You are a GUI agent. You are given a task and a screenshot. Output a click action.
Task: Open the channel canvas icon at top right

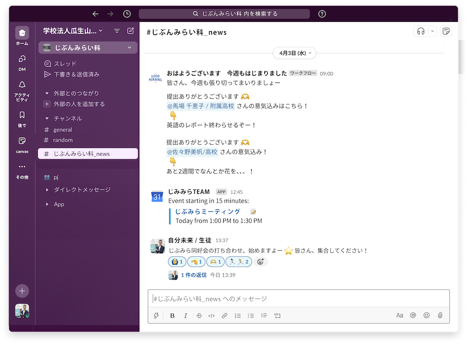446,31
